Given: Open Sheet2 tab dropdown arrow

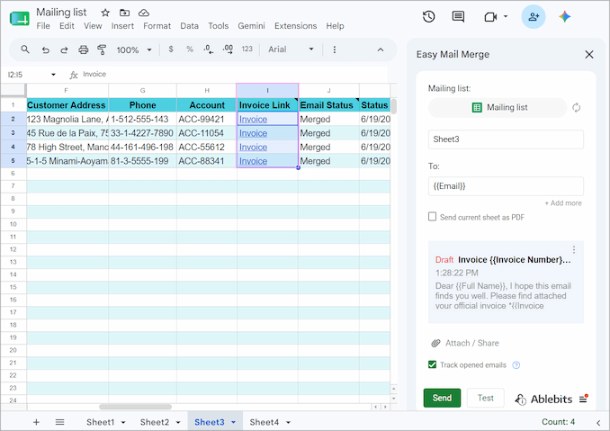Looking at the screenshot, I should point(178,422).
